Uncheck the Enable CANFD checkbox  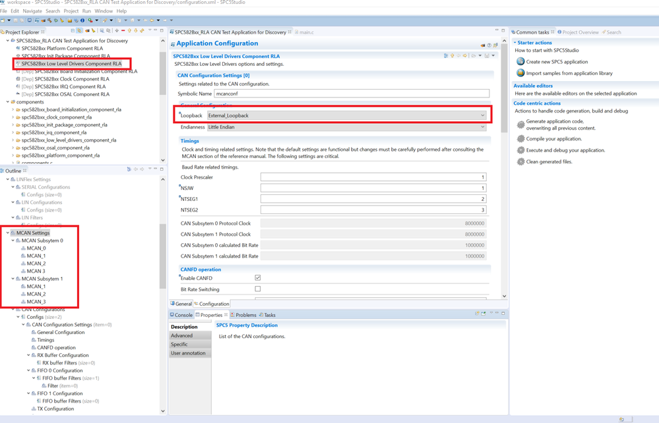pyautogui.click(x=258, y=278)
